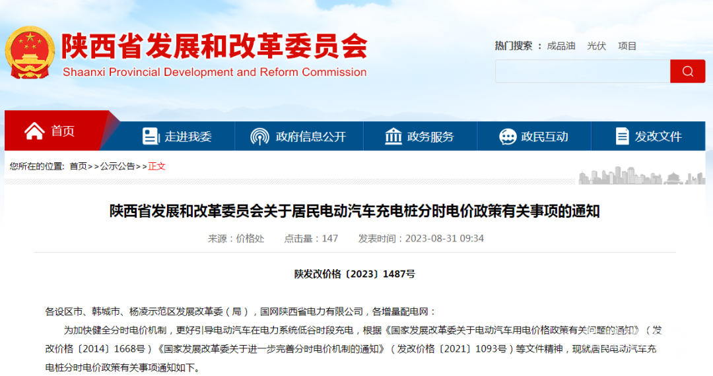Click the document number 陕发改价格〔2023〕1487号
Viewport: 713px width, 376px height.
click(355, 274)
